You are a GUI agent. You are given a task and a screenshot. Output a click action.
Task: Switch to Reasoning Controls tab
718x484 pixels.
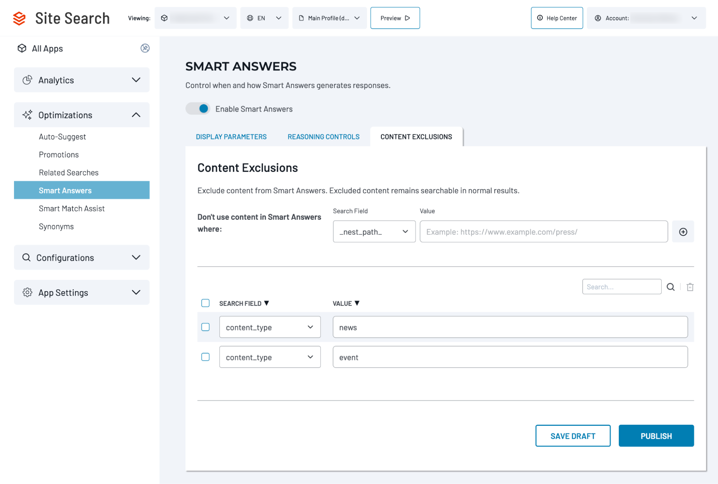[323, 137]
